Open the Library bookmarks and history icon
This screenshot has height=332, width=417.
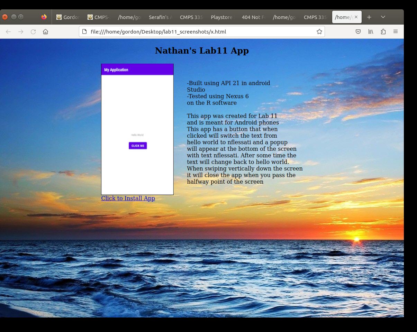click(371, 32)
